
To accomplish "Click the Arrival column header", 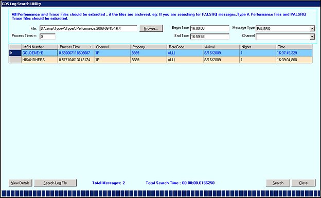I will (221, 47).
